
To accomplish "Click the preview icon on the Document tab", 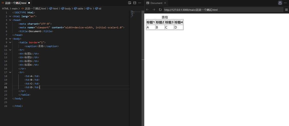I will click(147, 3).
